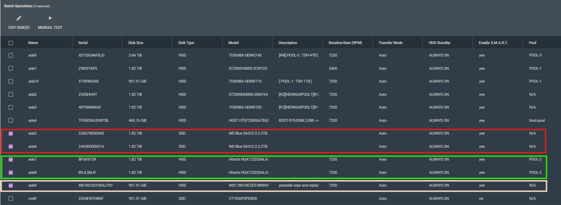Click the Enable S.M.A.R.T. column header
The height and width of the screenshot is (205, 561).
[x=493, y=43]
